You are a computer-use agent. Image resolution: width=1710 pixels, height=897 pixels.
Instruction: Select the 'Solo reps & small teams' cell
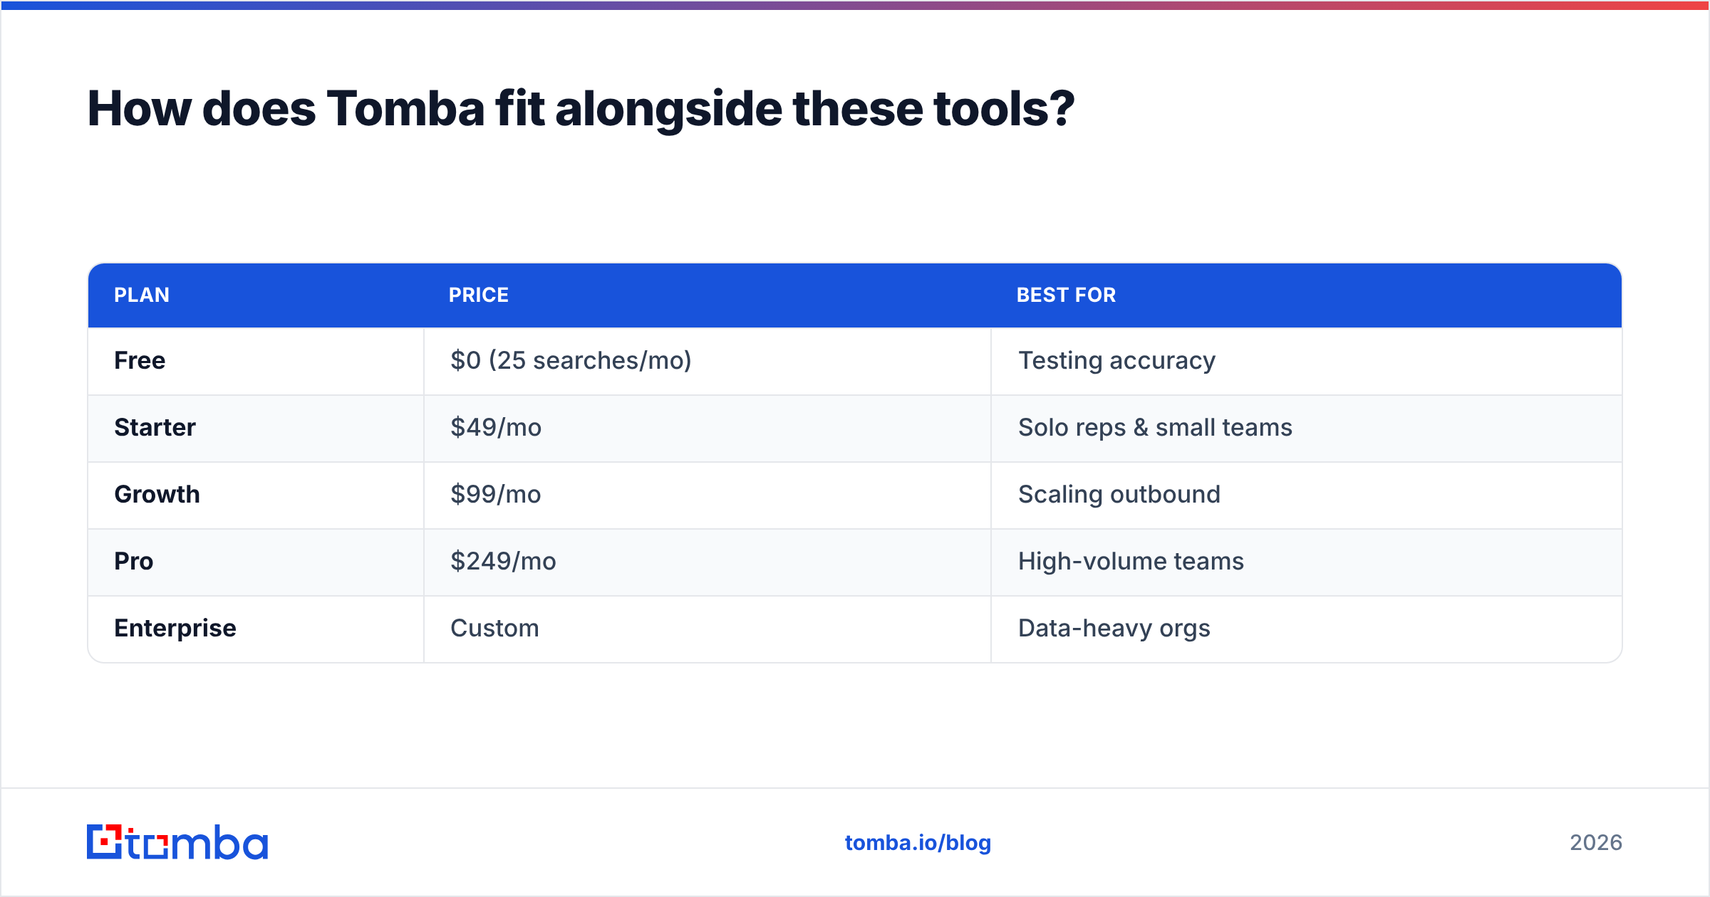click(x=1307, y=428)
